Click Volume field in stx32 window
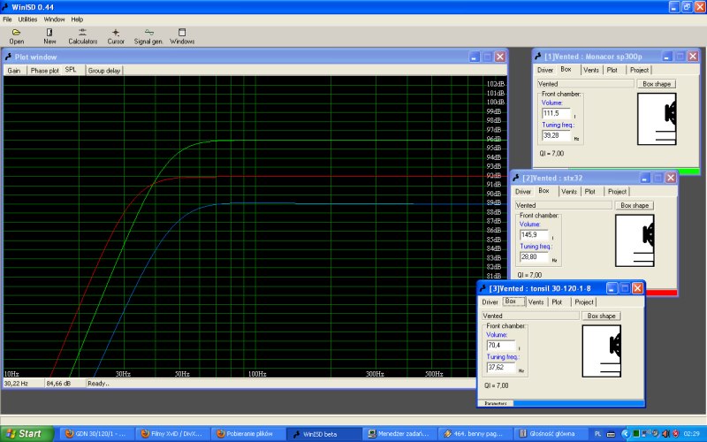This screenshot has height=442, width=707. click(x=534, y=235)
